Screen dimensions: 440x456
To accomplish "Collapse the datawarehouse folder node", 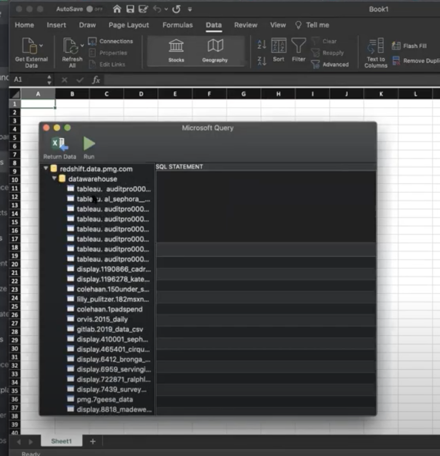I will [x=54, y=178].
